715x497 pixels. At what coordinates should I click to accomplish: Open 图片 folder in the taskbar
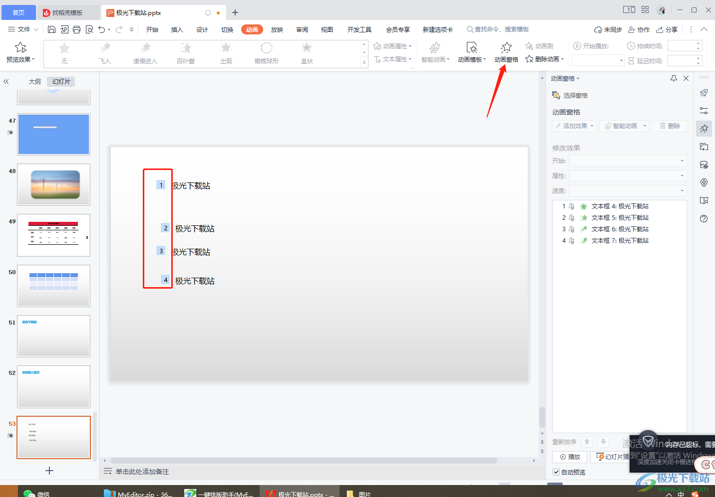358,494
